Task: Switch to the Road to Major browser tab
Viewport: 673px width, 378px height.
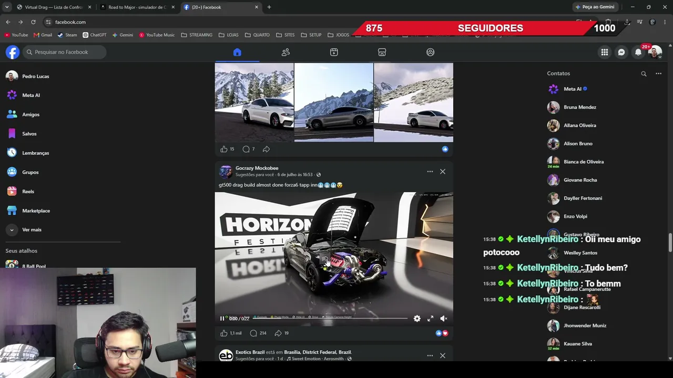Action: 137,7
